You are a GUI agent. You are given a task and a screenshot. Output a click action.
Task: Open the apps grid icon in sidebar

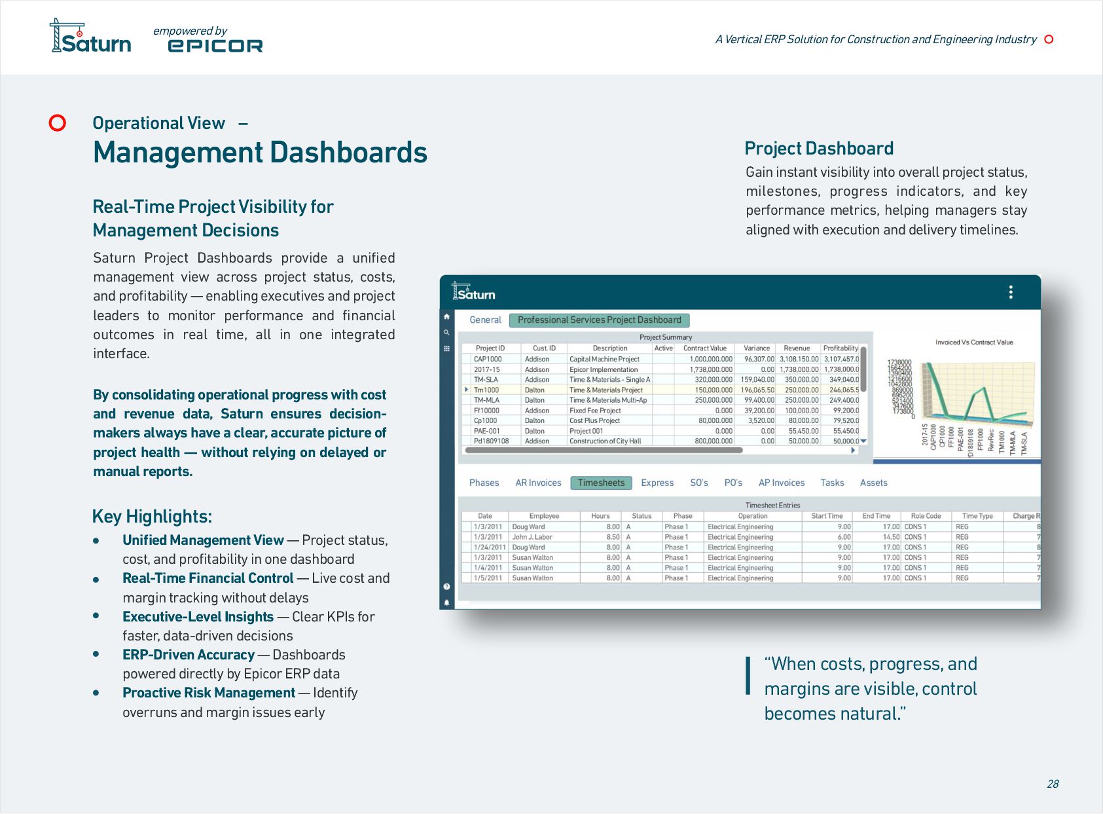[446, 348]
